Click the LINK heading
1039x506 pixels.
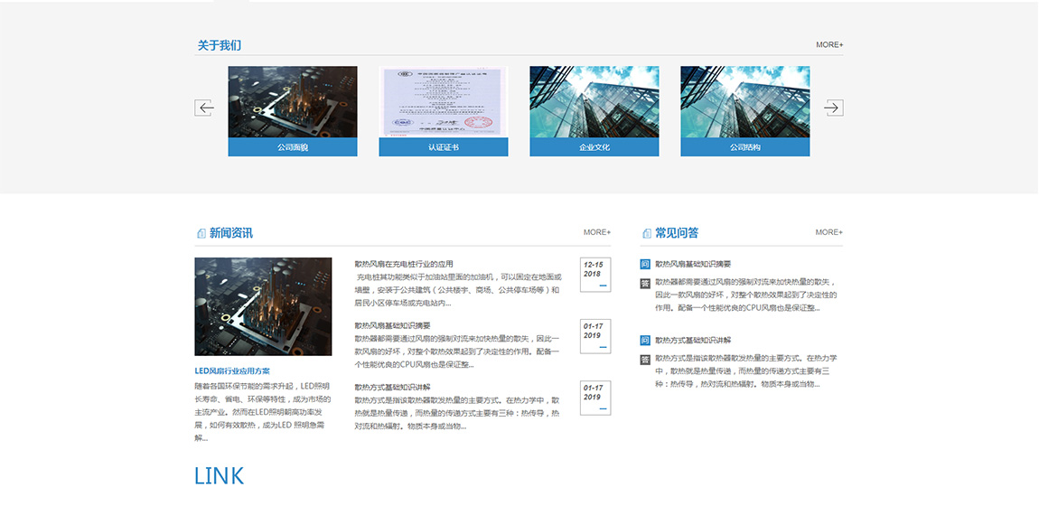pos(220,476)
